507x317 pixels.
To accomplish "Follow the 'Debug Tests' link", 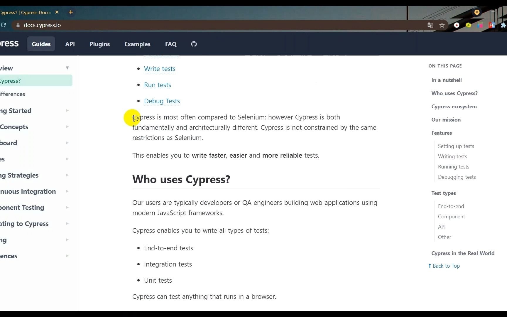I will [162, 101].
